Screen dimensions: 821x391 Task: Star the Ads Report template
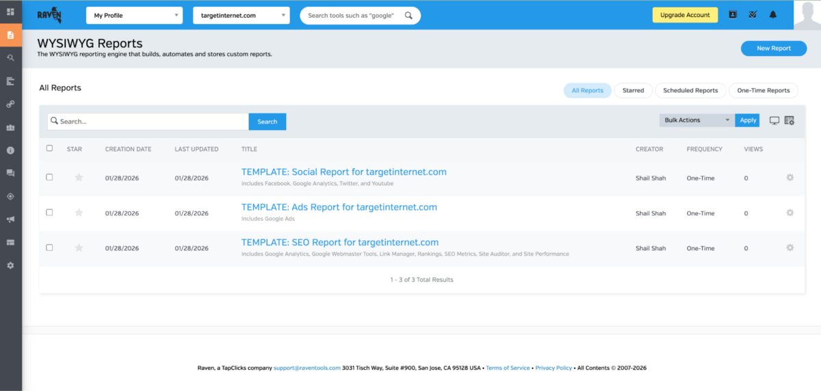click(79, 213)
